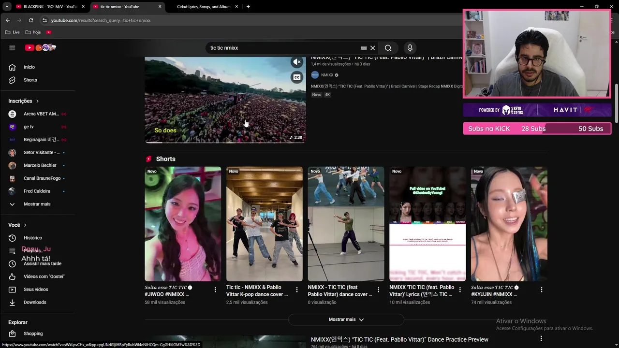Viewport: 619px width, 348px height.
Task: Open Dance Practice Preview video title
Action: coord(399,339)
